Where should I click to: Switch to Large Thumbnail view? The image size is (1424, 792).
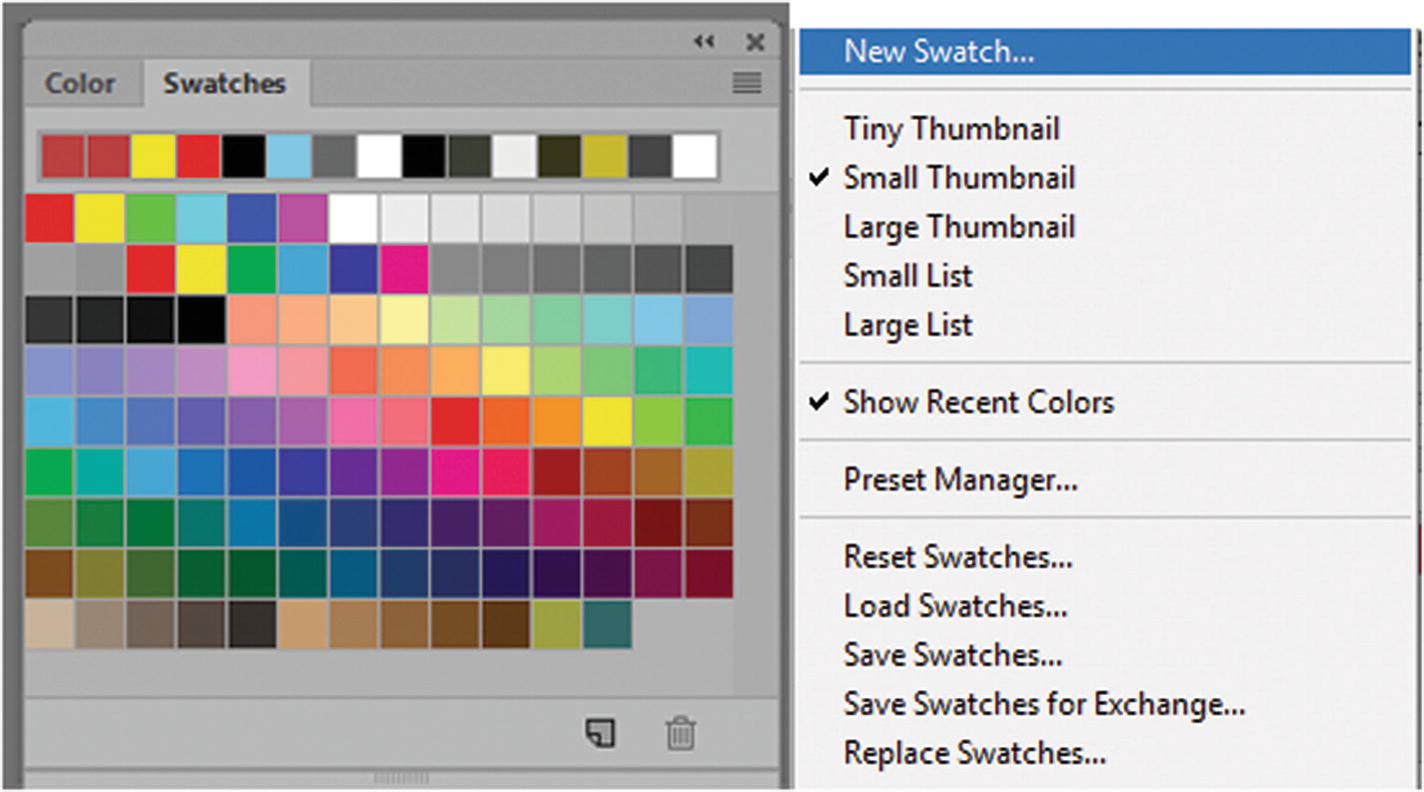(x=958, y=227)
